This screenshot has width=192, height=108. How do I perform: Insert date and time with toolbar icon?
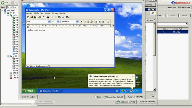67,17
